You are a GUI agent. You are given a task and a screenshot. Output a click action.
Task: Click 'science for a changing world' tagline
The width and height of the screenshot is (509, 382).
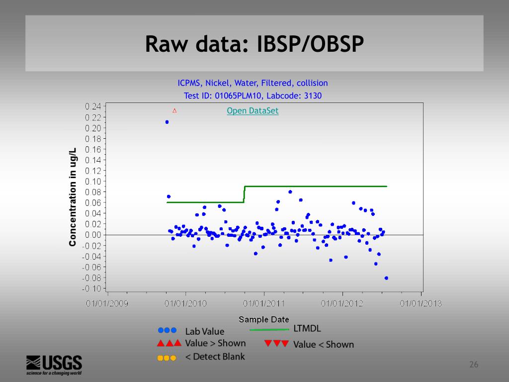54,373
